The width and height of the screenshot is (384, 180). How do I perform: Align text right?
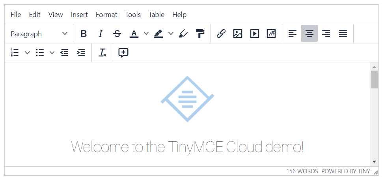pyautogui.click(x=326, y=34)
